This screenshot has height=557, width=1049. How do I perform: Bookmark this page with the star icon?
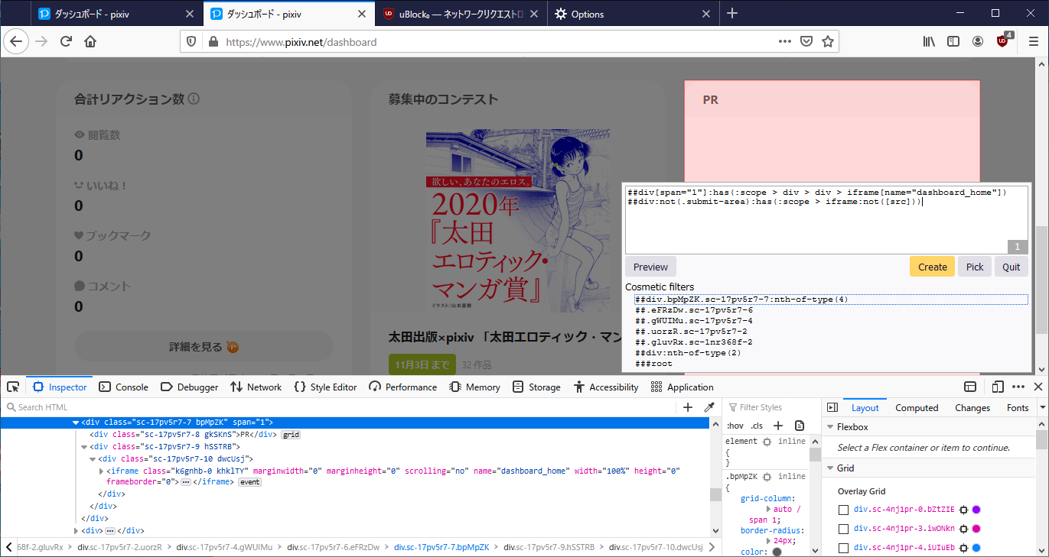pos(827,42)
